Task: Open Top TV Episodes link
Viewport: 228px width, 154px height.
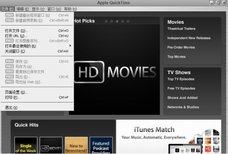Action: pyautogui.click(x=181, y=79)
